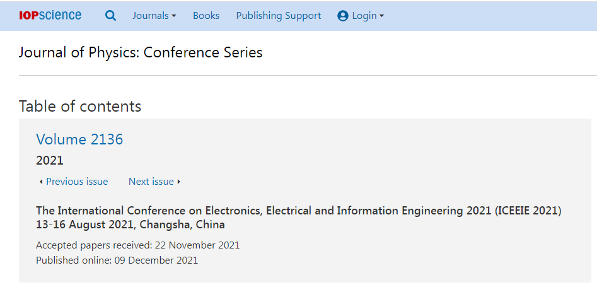The image size is (597, 304).
Task: Click the ICEEIE 2021 conference title text
Action: point(298,211)
